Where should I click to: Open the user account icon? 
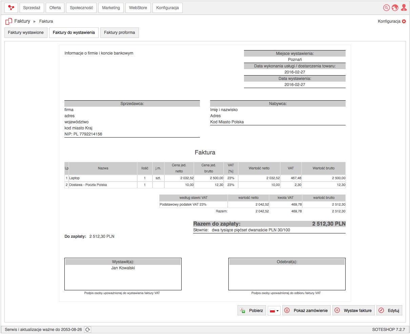404,7
